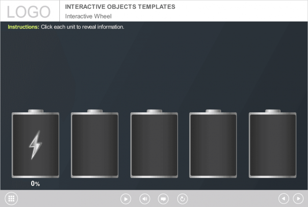
Task: Select the second battery unit
Action: pos(95,145)
